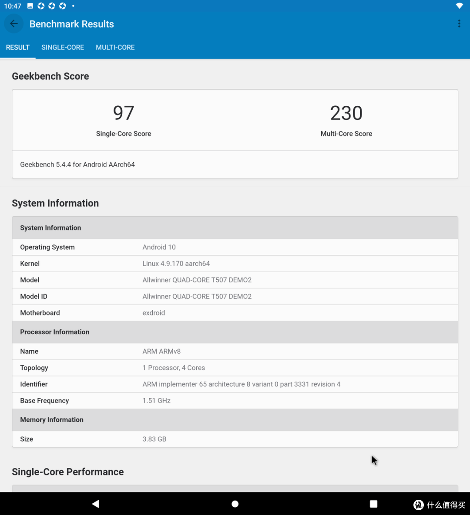Tap the Benchmark Results title

[71, 24]
